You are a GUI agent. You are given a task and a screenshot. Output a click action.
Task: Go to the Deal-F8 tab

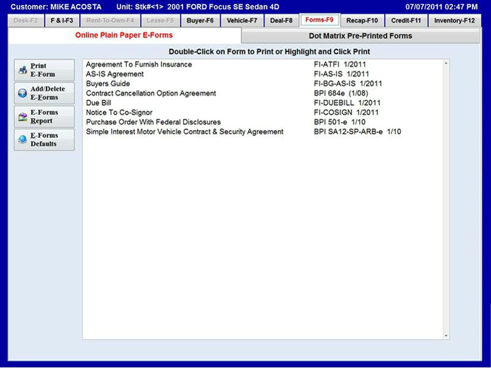[280, 20]
